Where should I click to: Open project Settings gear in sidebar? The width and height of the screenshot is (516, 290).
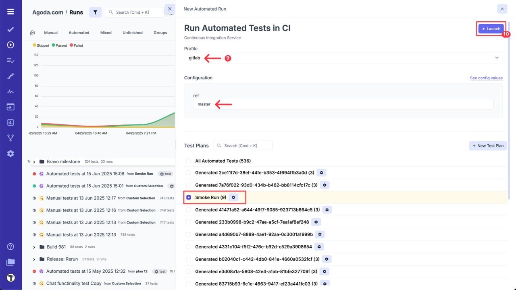point(10,153)
